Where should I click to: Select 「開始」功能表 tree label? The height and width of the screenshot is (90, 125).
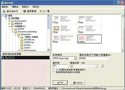pos(31,37)
